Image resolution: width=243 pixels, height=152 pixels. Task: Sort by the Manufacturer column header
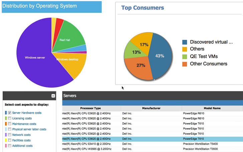click(x=151, y=108)
